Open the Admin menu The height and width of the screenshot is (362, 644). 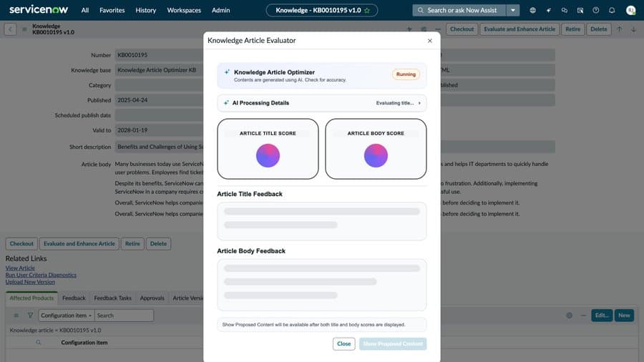coord(220,10)
